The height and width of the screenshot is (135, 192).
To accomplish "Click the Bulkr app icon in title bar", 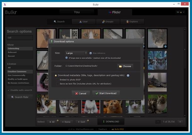I will 5,4.
